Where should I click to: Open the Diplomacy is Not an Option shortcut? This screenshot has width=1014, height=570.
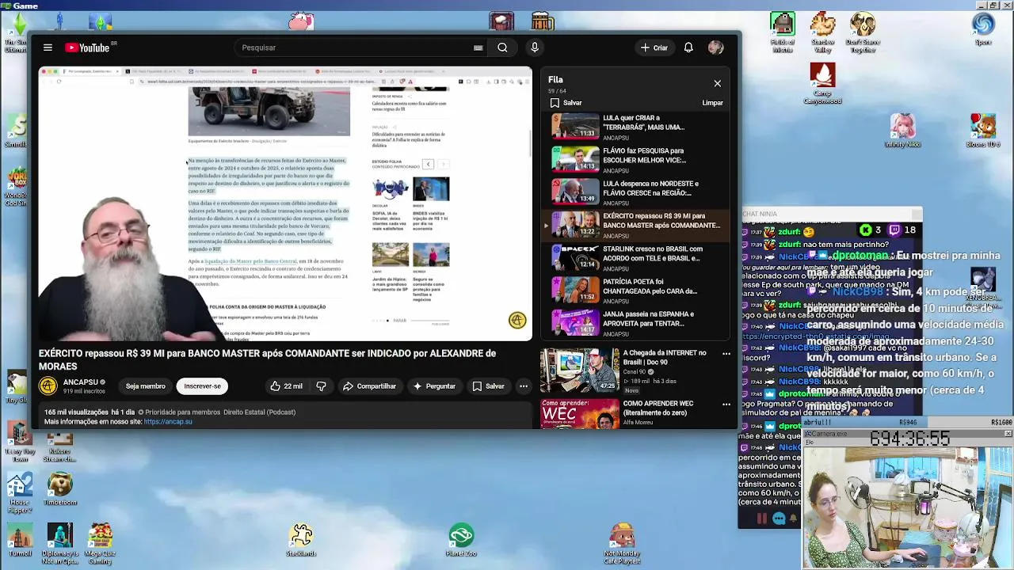click(59, 543)
